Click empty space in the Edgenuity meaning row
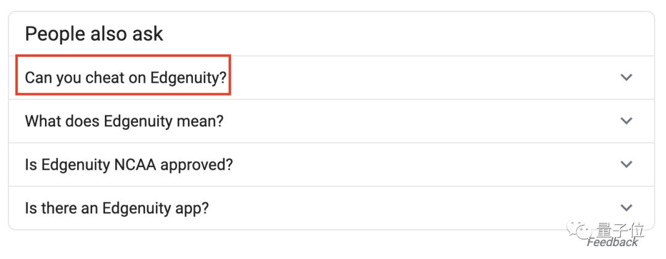 [419, 121]
